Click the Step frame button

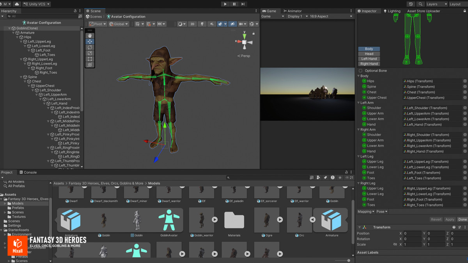coord(243,4)
